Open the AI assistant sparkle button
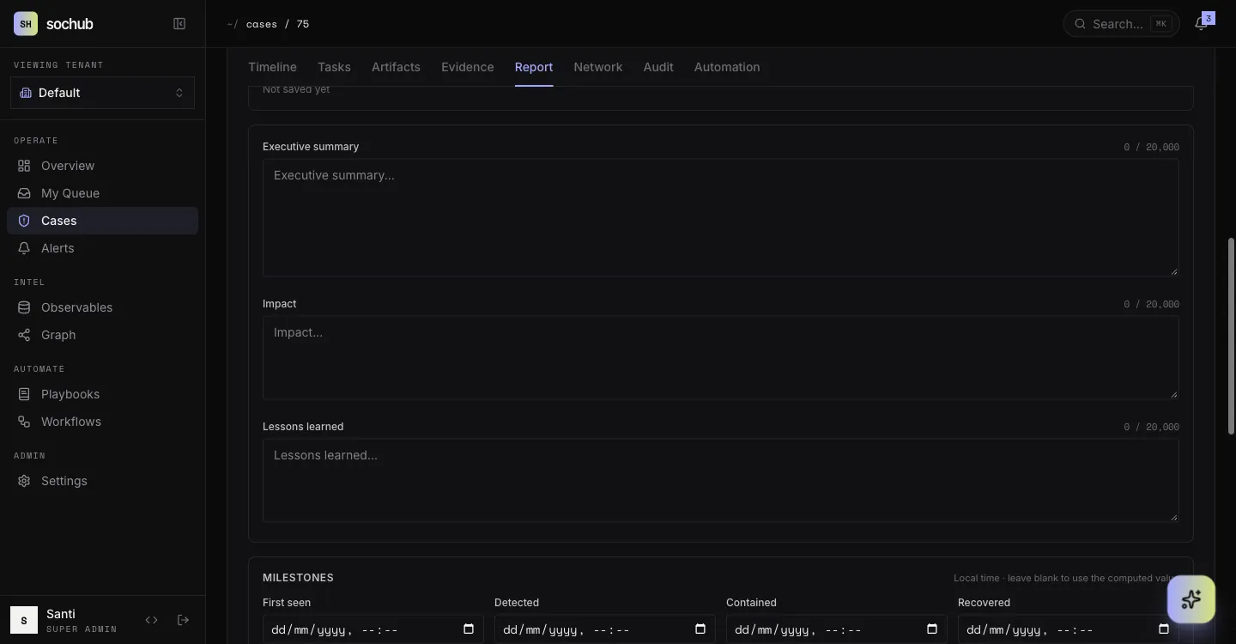The image size is (1236, 644). pos(1191,599)
